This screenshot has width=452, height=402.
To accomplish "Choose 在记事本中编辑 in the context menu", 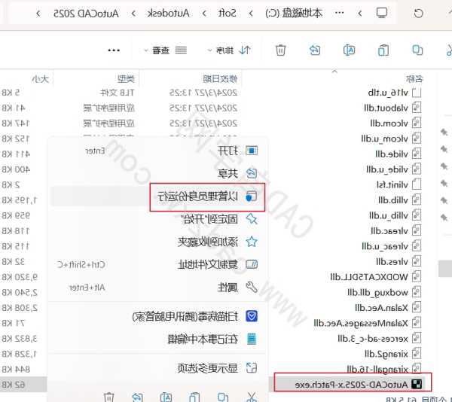I will [x=158, y=340].
